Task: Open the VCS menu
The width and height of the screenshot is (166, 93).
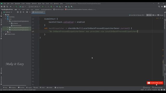Action: pyautogui.click(x=51, y=3)
